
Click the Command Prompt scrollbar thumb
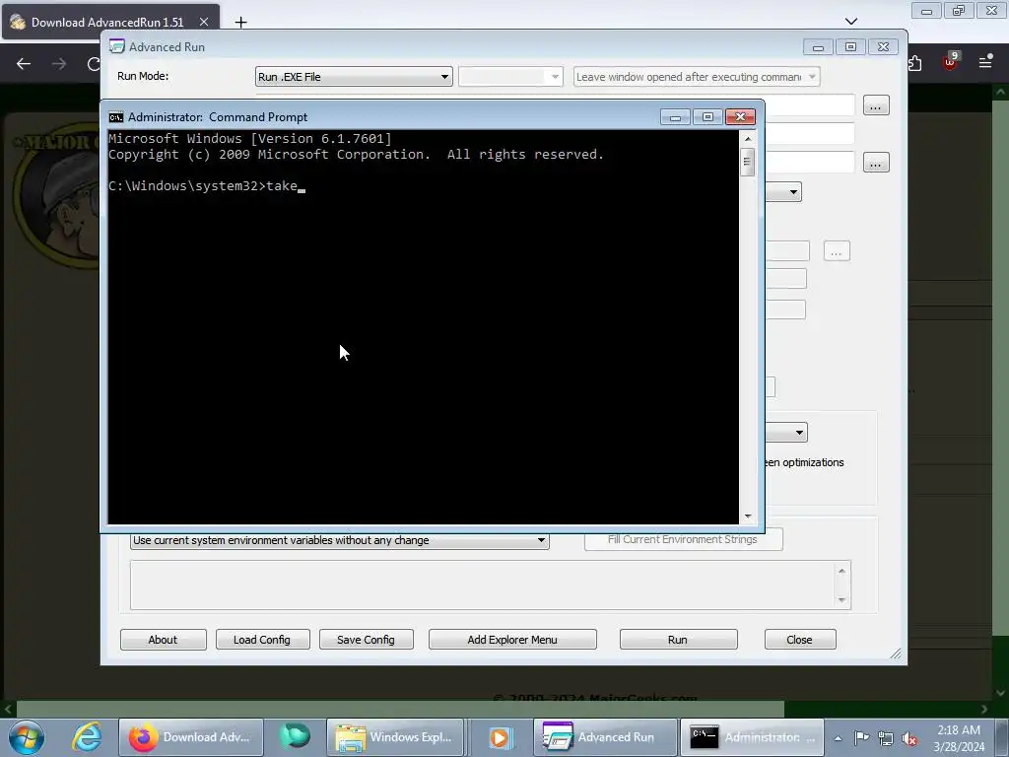pos(747,162)
